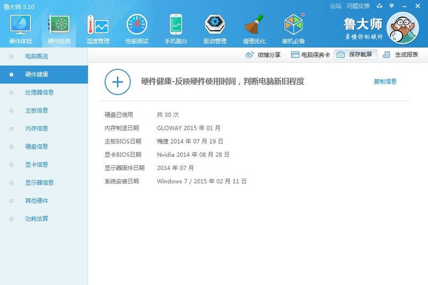Select 硬件检测 hardware detection icon
The image size is (428, 285).
point(59,24)
